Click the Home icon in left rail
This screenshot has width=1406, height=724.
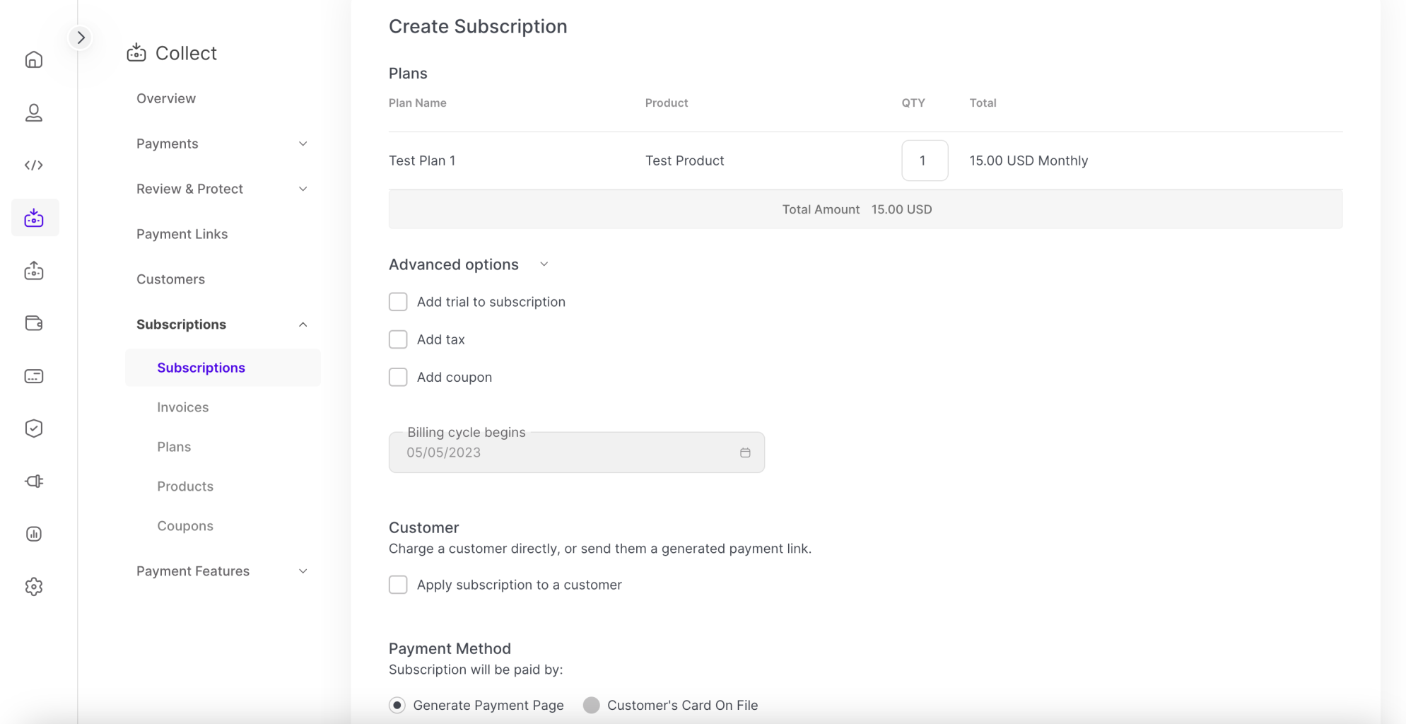(34, 60)
